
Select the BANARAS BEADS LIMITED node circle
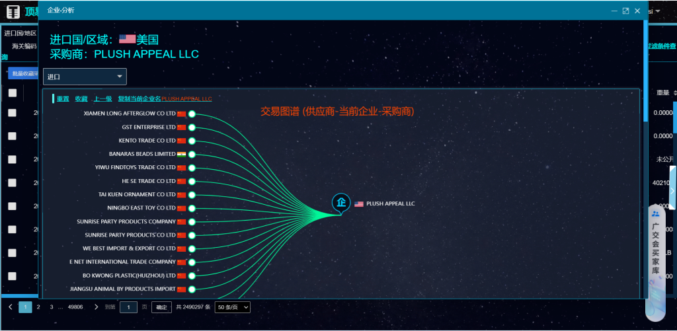point(192,154)
